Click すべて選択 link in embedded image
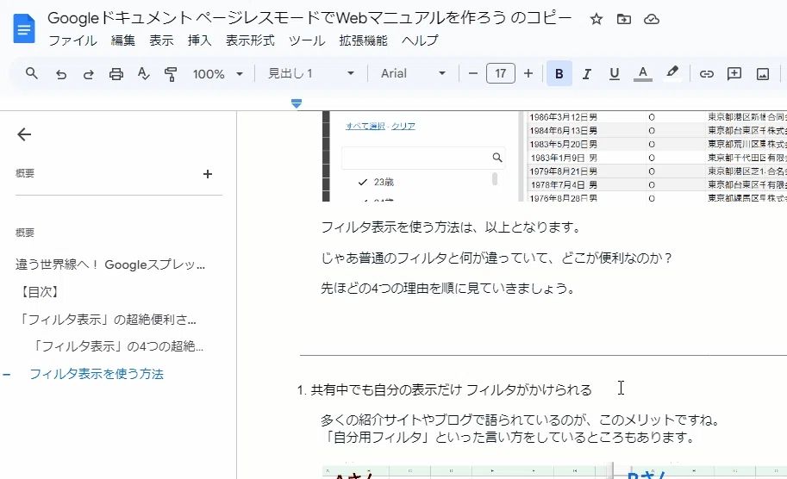The height and width of the screenshot is (479, 787). point(365,126)
